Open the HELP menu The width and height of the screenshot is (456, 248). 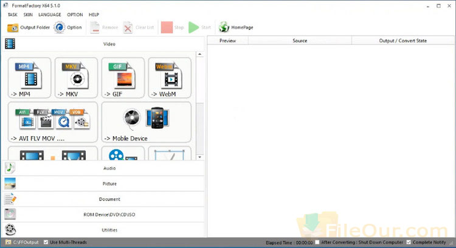tap(94, 15)
